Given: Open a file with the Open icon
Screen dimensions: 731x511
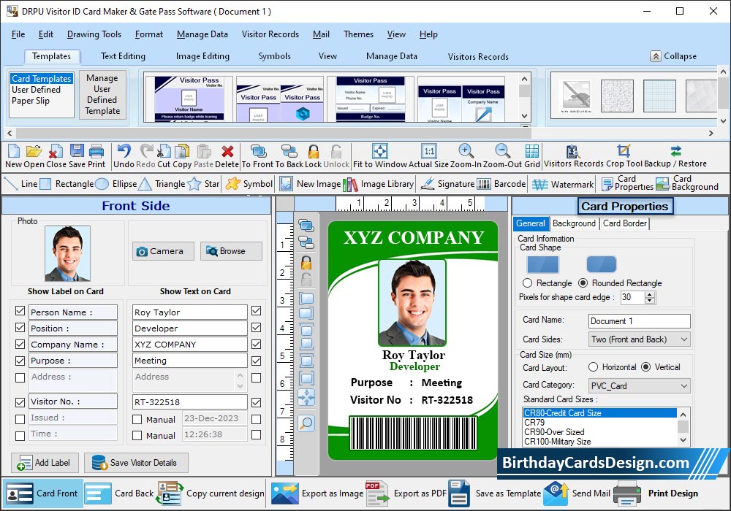Looking at the screenshot, I should [x=34, y=151].
